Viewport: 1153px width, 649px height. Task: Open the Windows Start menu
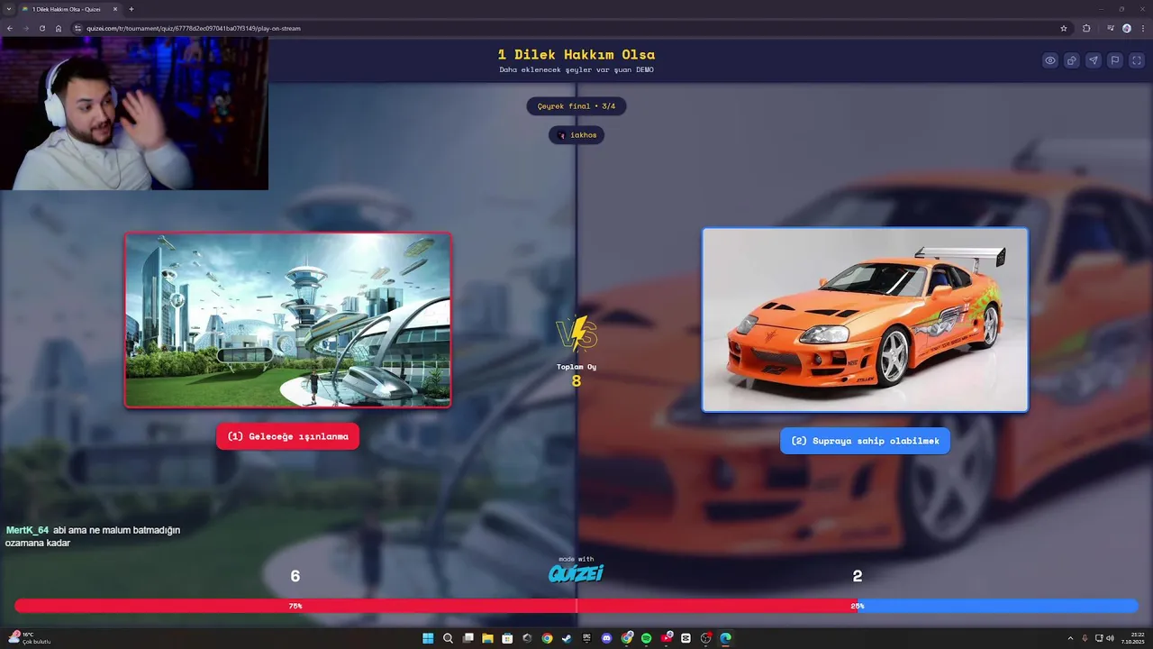428,638
